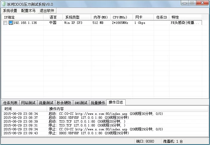The image size is (210, 145).
Task: Switch to the DNS测试 tab
Action: (x=81, y=103)
